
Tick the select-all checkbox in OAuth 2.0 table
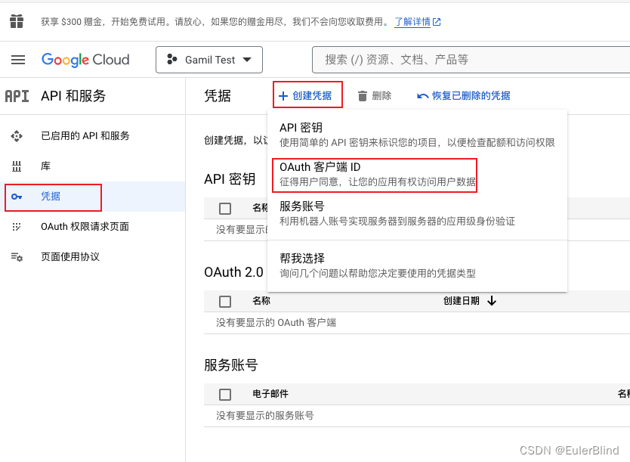[x=225, y=301]
